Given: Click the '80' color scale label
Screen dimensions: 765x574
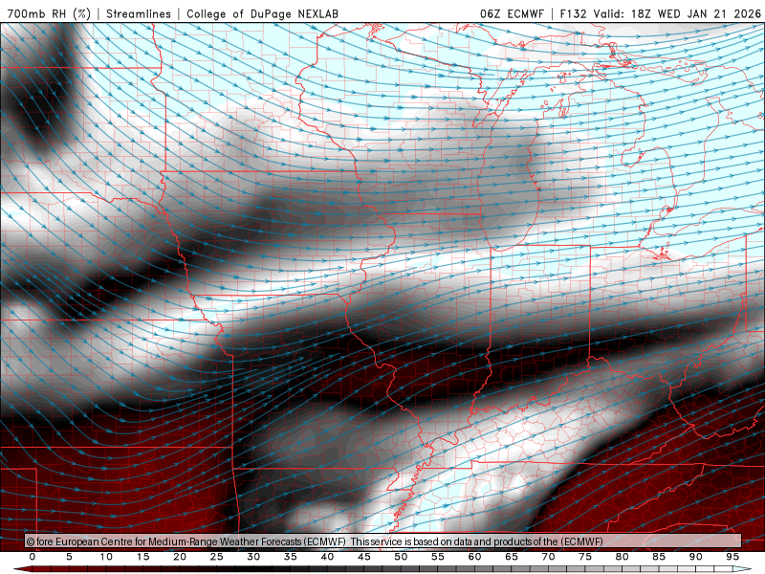Looking at the screenshot, I should pyautogui.click(x=622, y=557).
